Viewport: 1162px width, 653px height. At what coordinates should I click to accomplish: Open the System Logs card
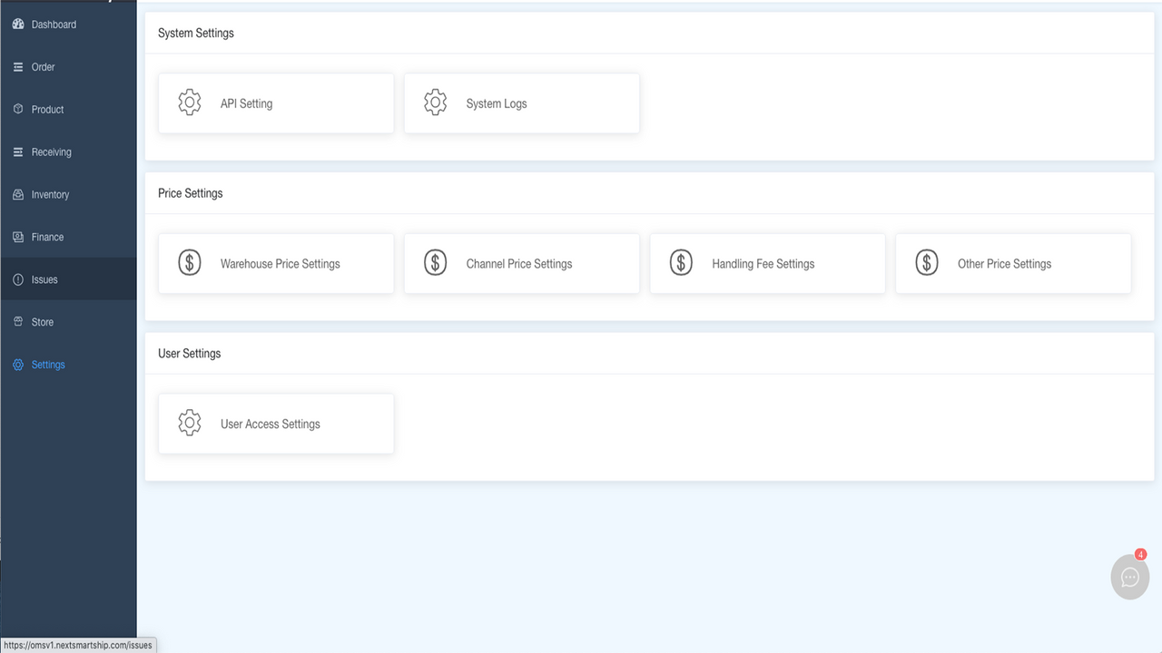point(521,102)
